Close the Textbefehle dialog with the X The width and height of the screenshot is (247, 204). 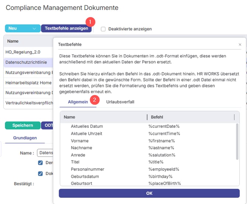[240, 45]
